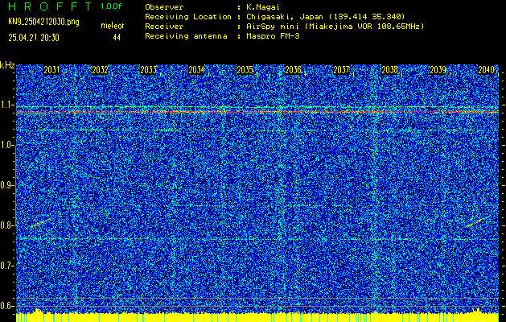Select the 2038 time label
The width and height of the screenshot is (506, 322).
click(389, 70)
